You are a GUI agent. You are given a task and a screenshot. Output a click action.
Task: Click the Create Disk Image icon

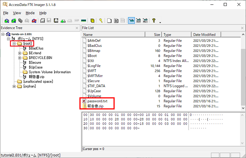42,21
